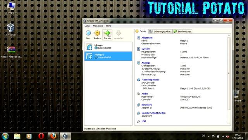The width and height of the screenshot is (248, 140).
Task: Click the Massenspeicher disk icon
Action: coord(139,80)
